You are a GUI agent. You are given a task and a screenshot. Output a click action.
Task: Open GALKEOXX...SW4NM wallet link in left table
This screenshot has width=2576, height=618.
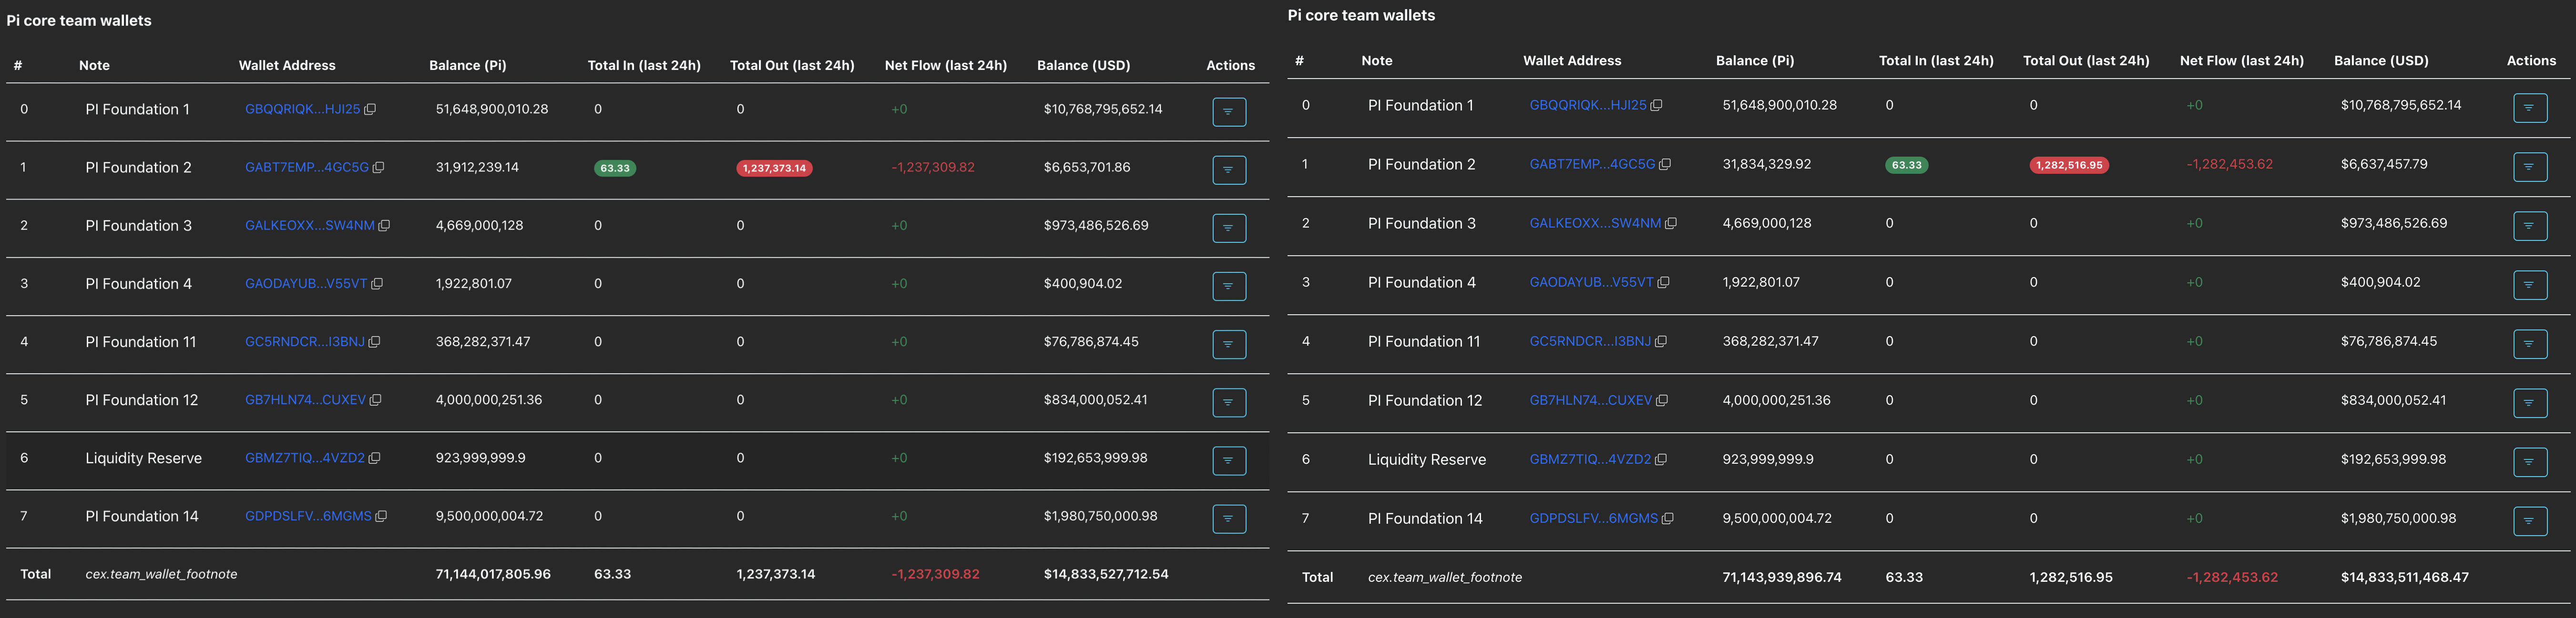309,226
